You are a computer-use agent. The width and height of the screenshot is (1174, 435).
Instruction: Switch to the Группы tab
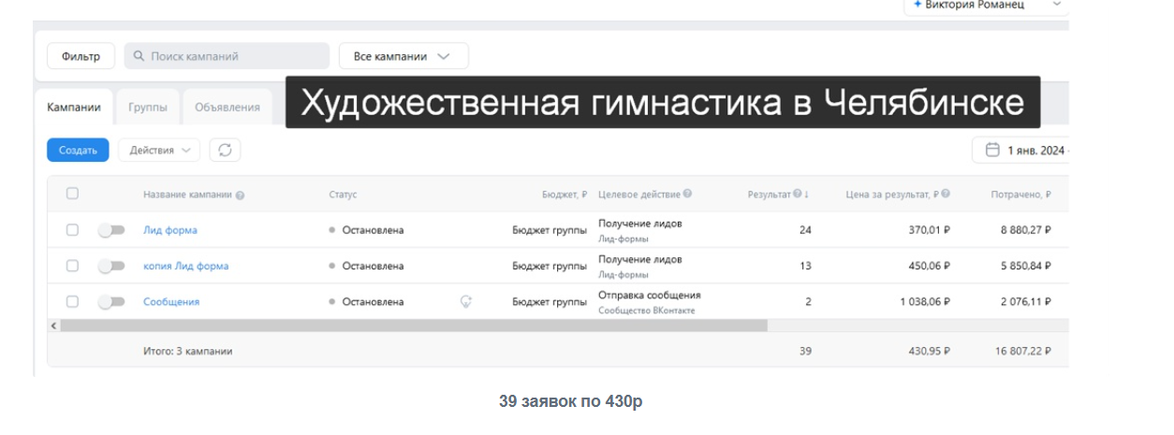tap(148, 107)
